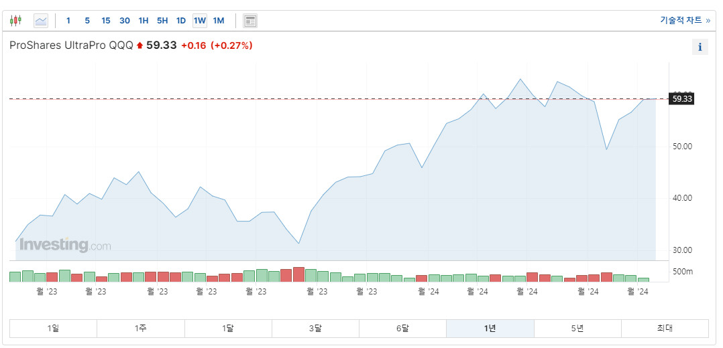723x348 pixels.
Task: Switch to candlestick chart type
Action: click(x=15, y=21)
